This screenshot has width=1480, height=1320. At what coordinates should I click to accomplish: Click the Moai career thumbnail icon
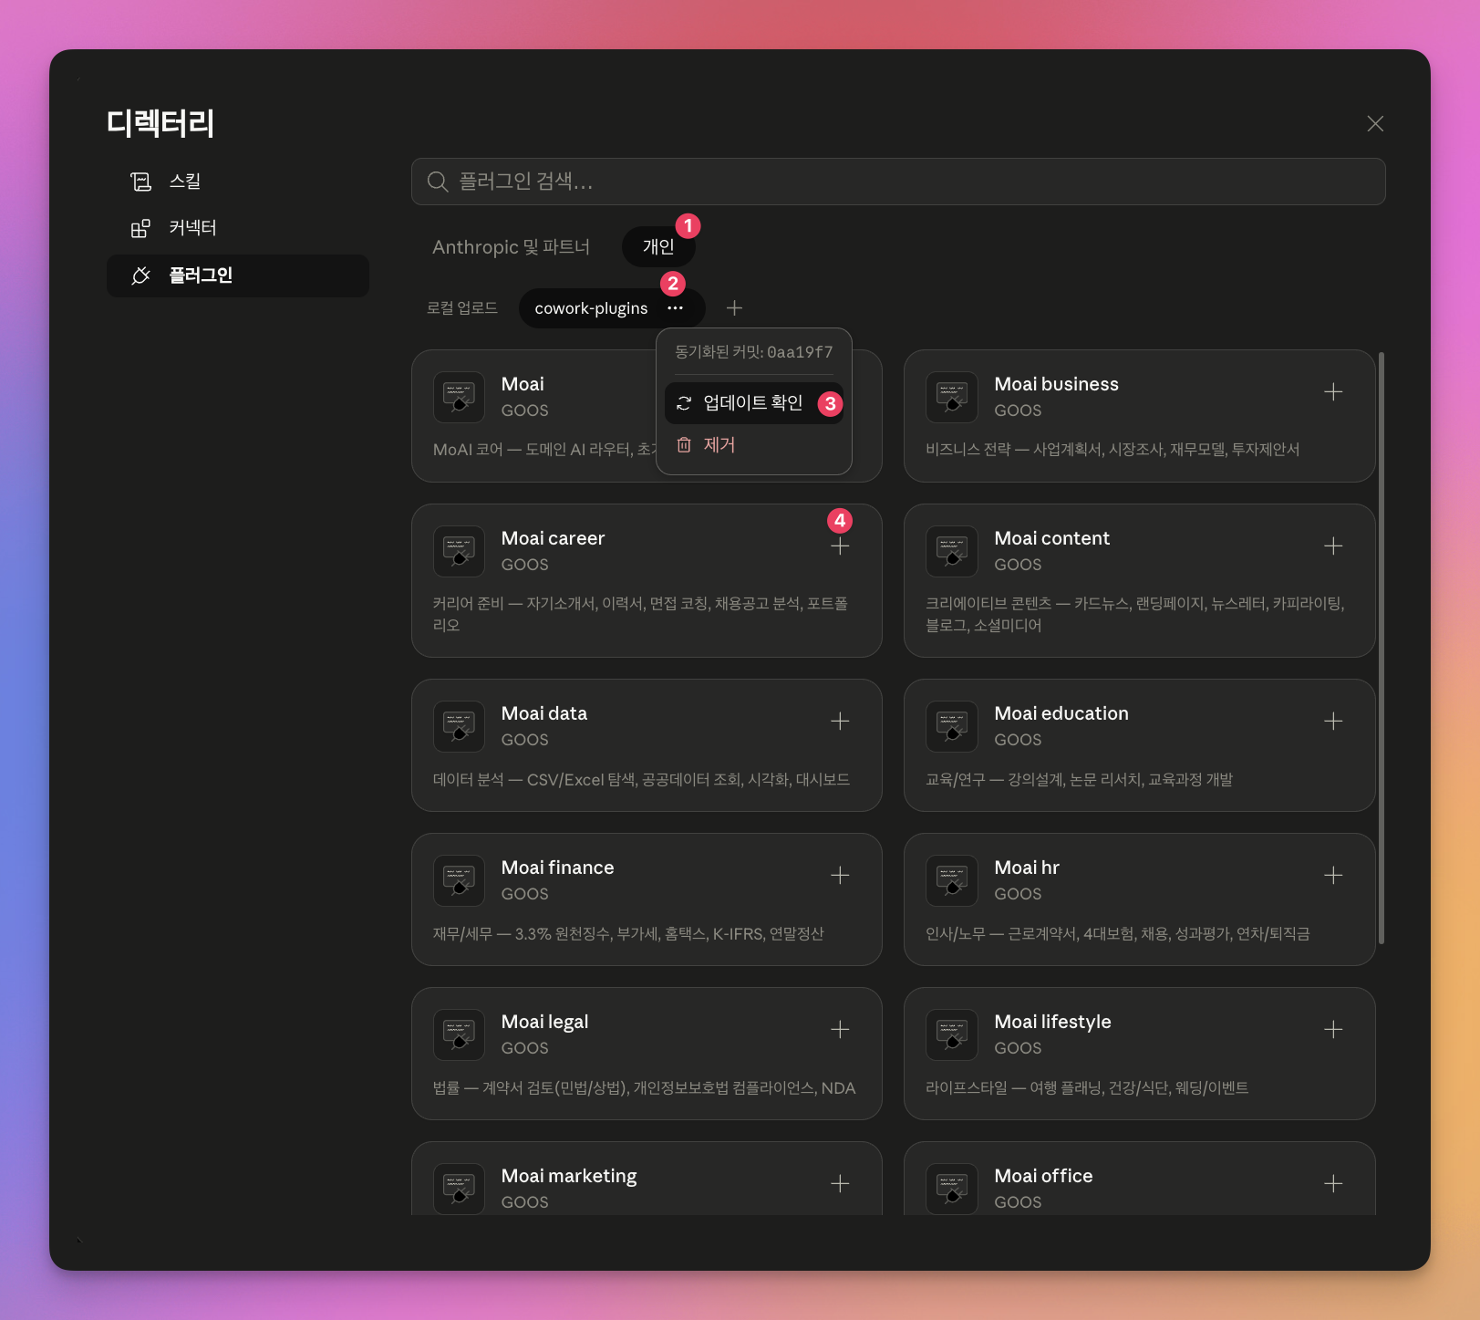(459, 551)
